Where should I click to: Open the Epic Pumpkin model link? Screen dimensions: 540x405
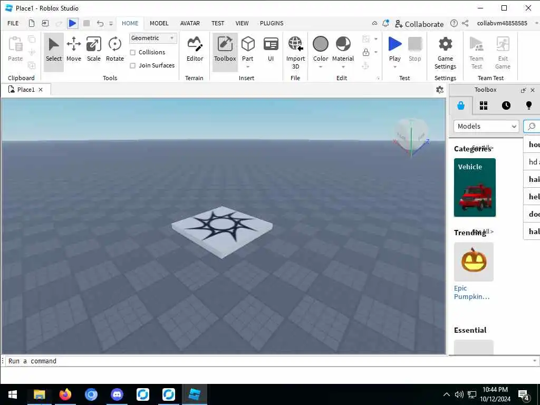471,292
